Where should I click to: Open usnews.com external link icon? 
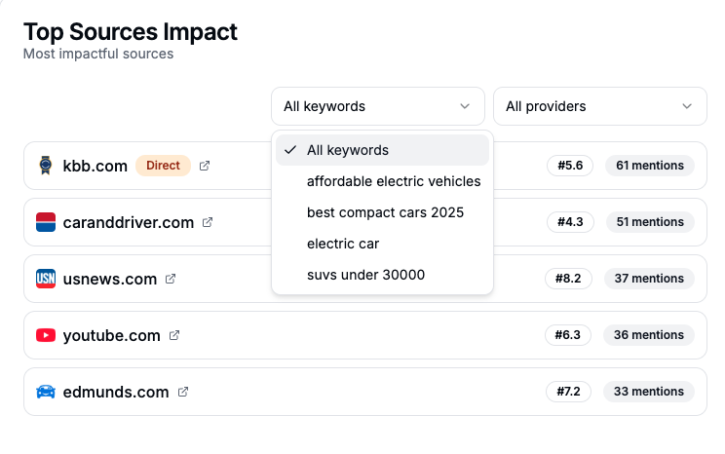coord(171,279)
